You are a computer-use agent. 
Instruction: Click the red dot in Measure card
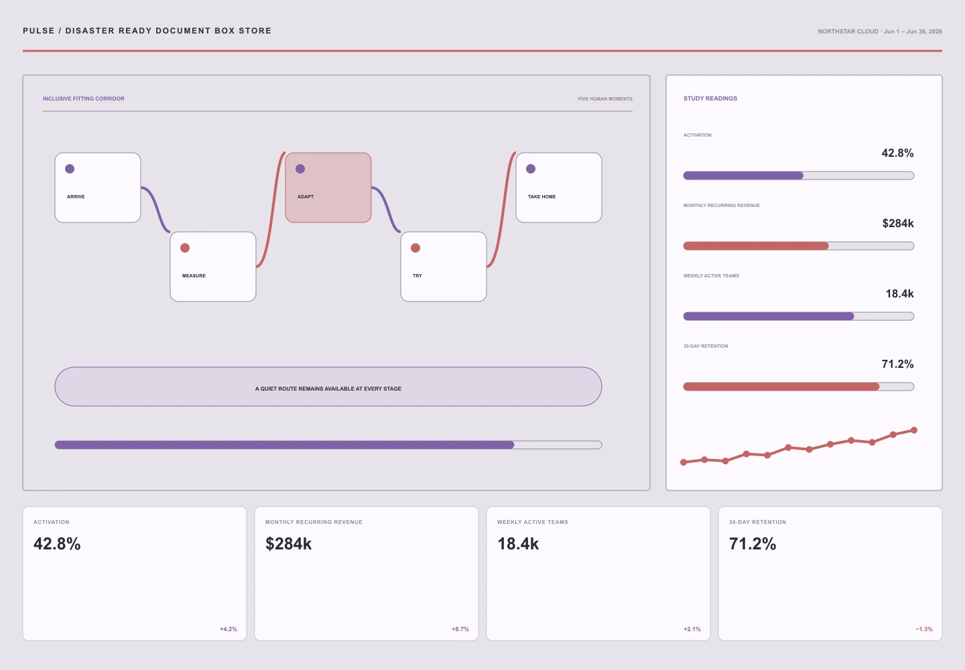tap(185, 248)
